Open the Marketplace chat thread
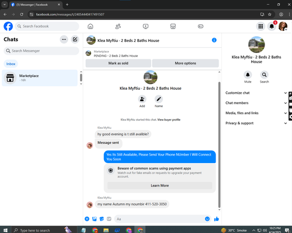Viewport: 292px width, 233px height. pos(40,78)
